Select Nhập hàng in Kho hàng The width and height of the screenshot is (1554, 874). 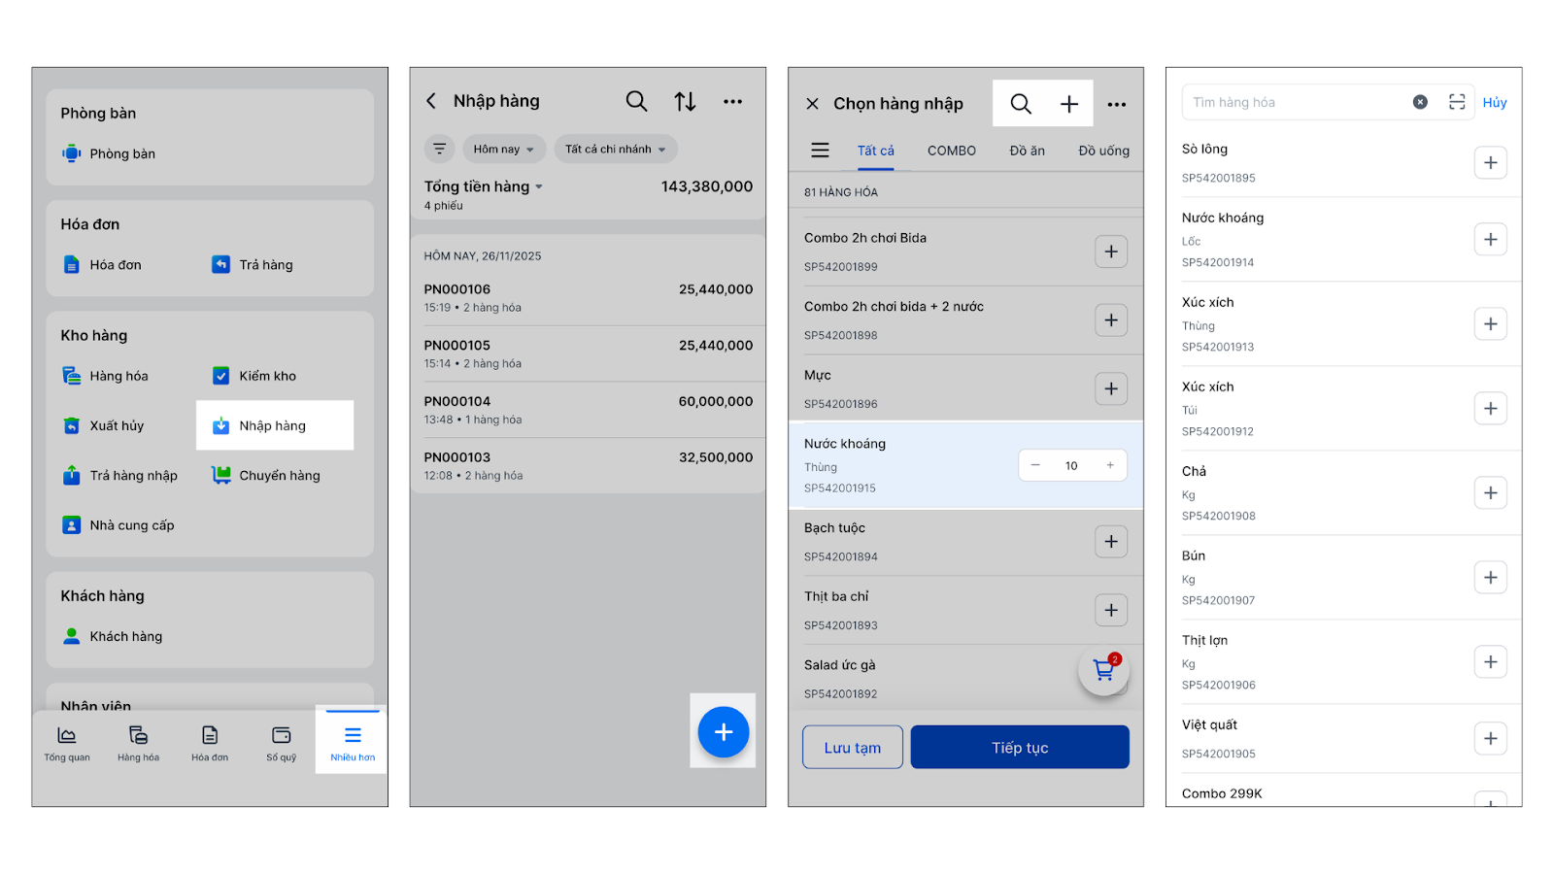tap(275, 425)
